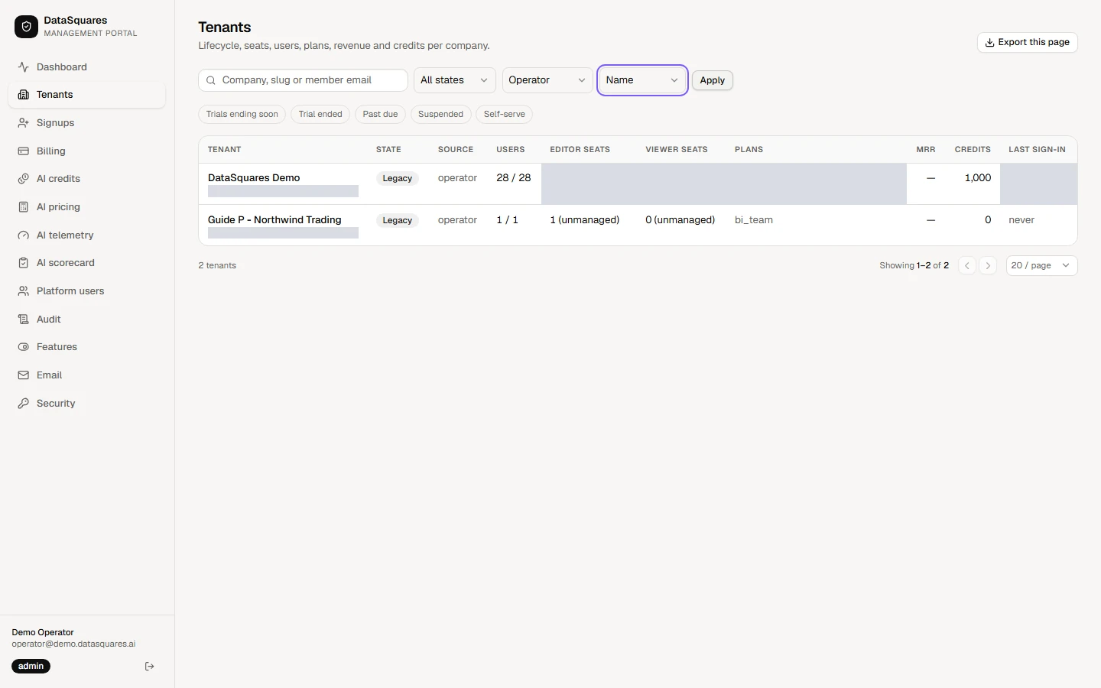The height and width of the screenshot is (688, 1101).
Task: Go to the AI telemetry page label
Action: (x=65, y=235)
